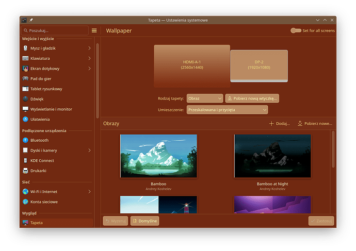This screenshot has width=356, height=251.
Task: Click the sidebar vertical scrollbar
Action: click(x=98, y=81)
